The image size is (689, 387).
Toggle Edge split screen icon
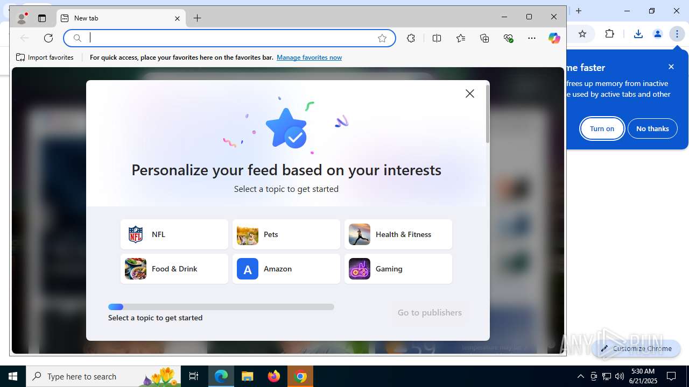437,38
